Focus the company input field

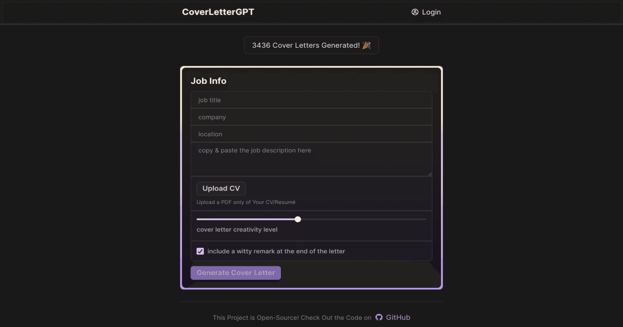311,117
